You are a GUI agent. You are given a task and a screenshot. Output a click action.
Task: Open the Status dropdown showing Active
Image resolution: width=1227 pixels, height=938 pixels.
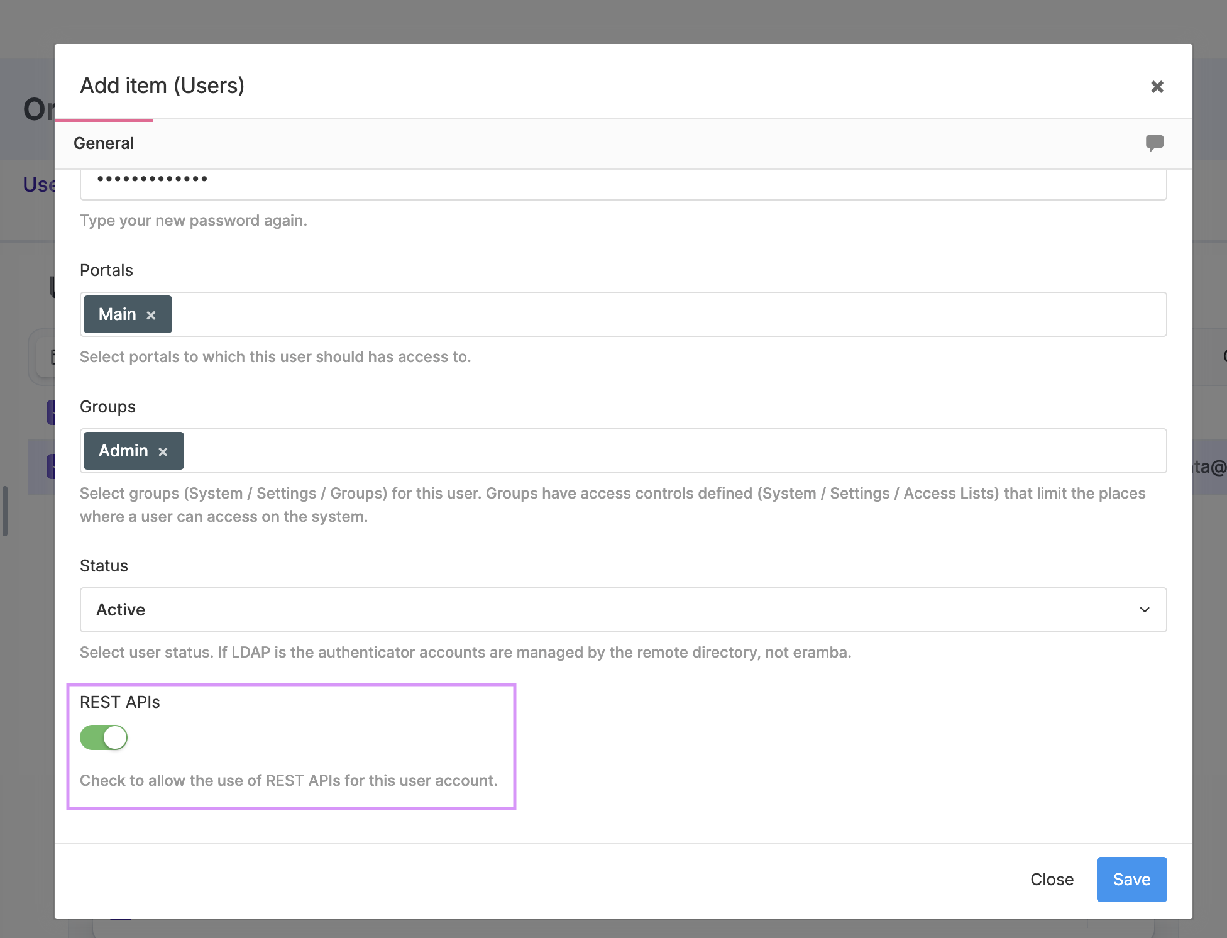[622, 610]
